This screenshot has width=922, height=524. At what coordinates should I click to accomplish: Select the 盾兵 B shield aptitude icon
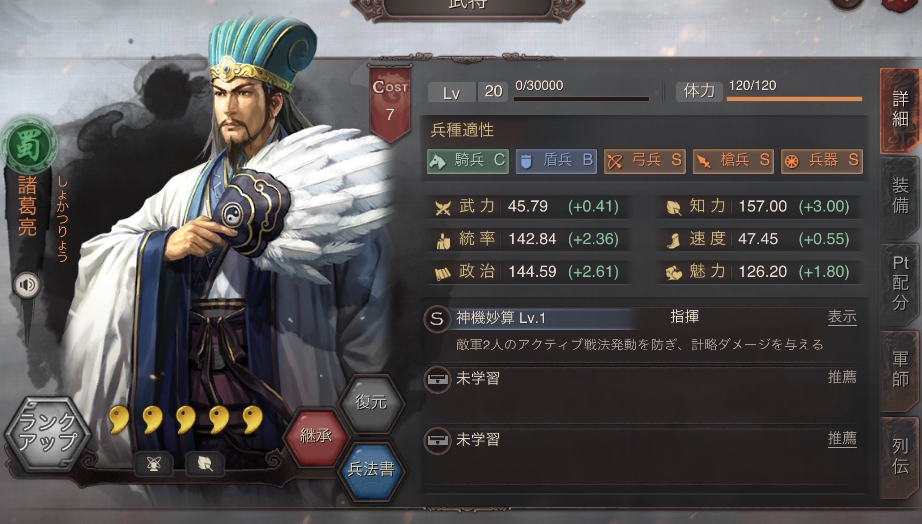click(x=556, y=161)
